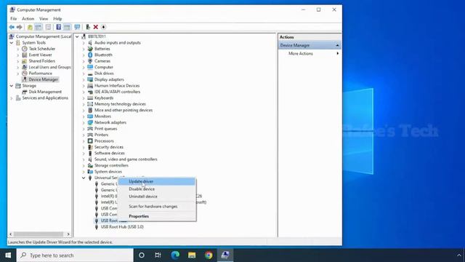The height and width of the screenshot is (262, 465).
Task: Click Scan for hardware changes monitor icon
Action: (78, 28)
